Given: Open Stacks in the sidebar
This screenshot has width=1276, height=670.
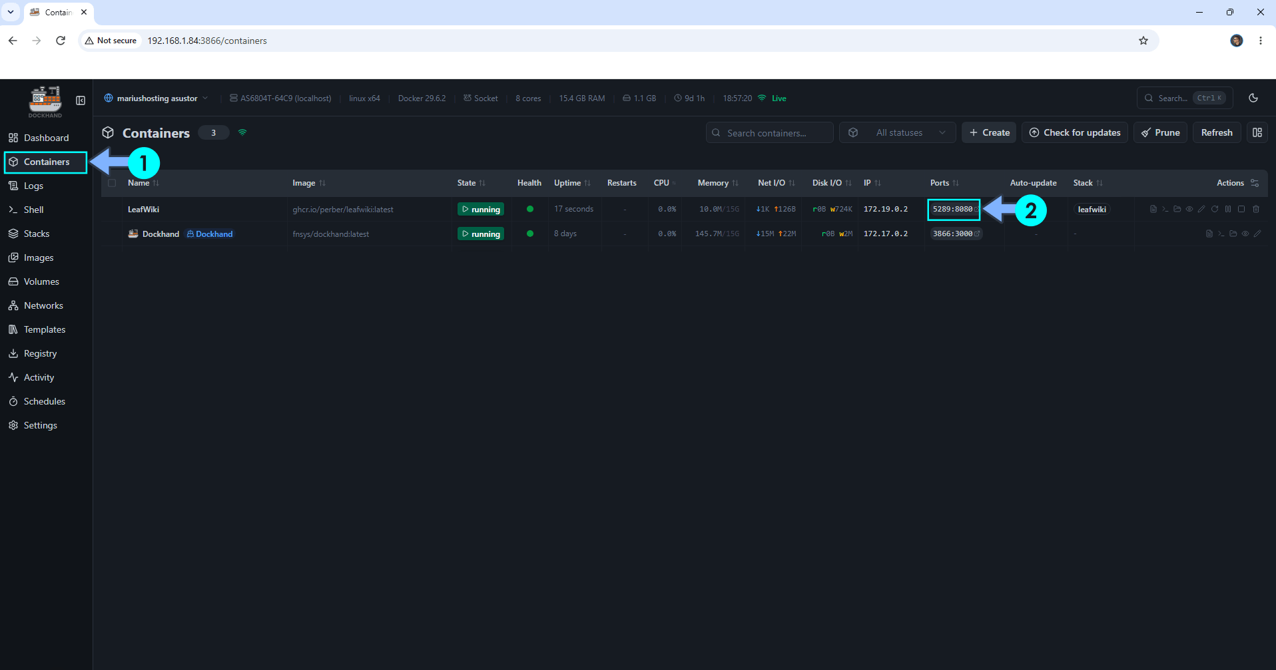Looking at the screenshot, I should pyautogui.click(x=46, y=234).
